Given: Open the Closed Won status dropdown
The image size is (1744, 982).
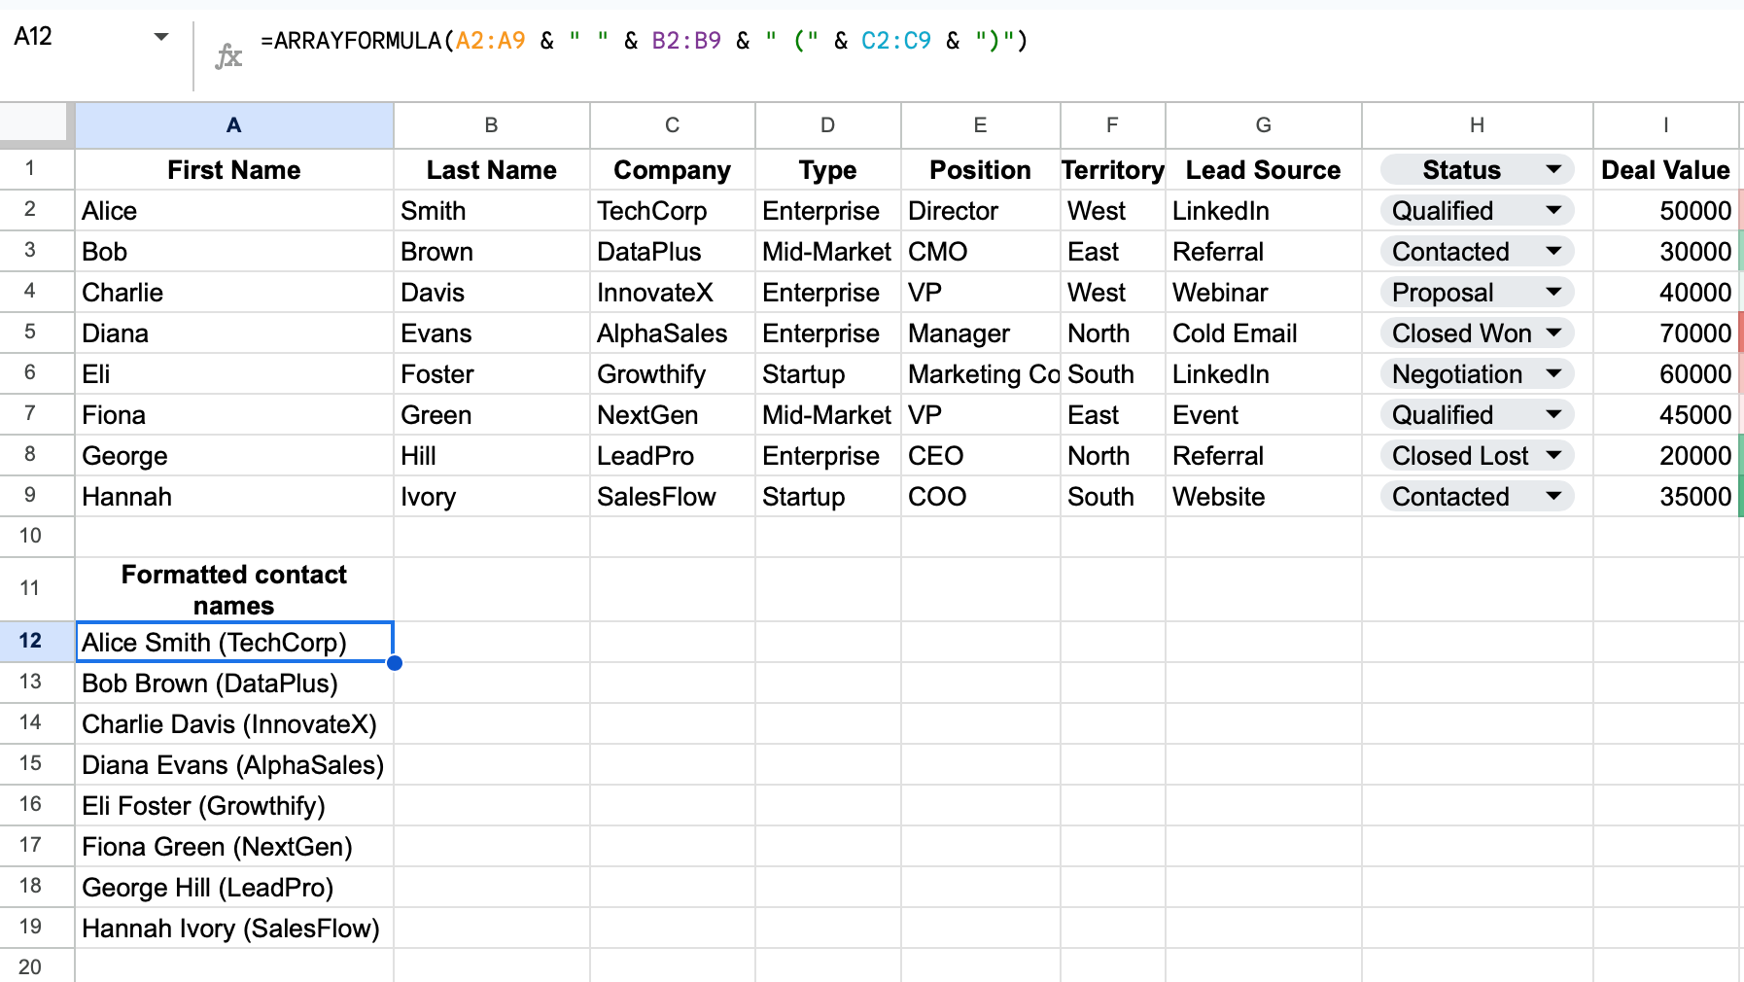Looking at the screenshot, I should click(1553, 333).
